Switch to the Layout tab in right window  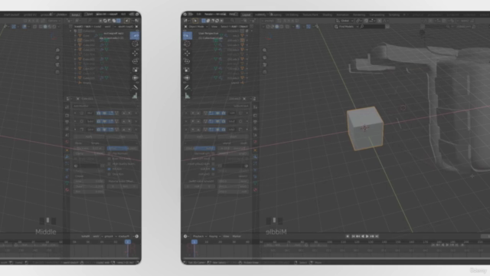point(247,15)
